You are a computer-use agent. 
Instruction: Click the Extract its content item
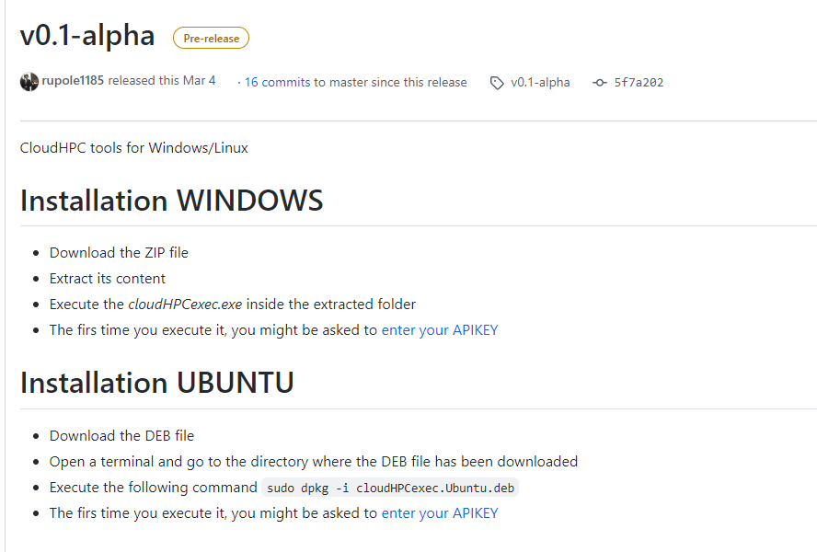coord(108,279)
